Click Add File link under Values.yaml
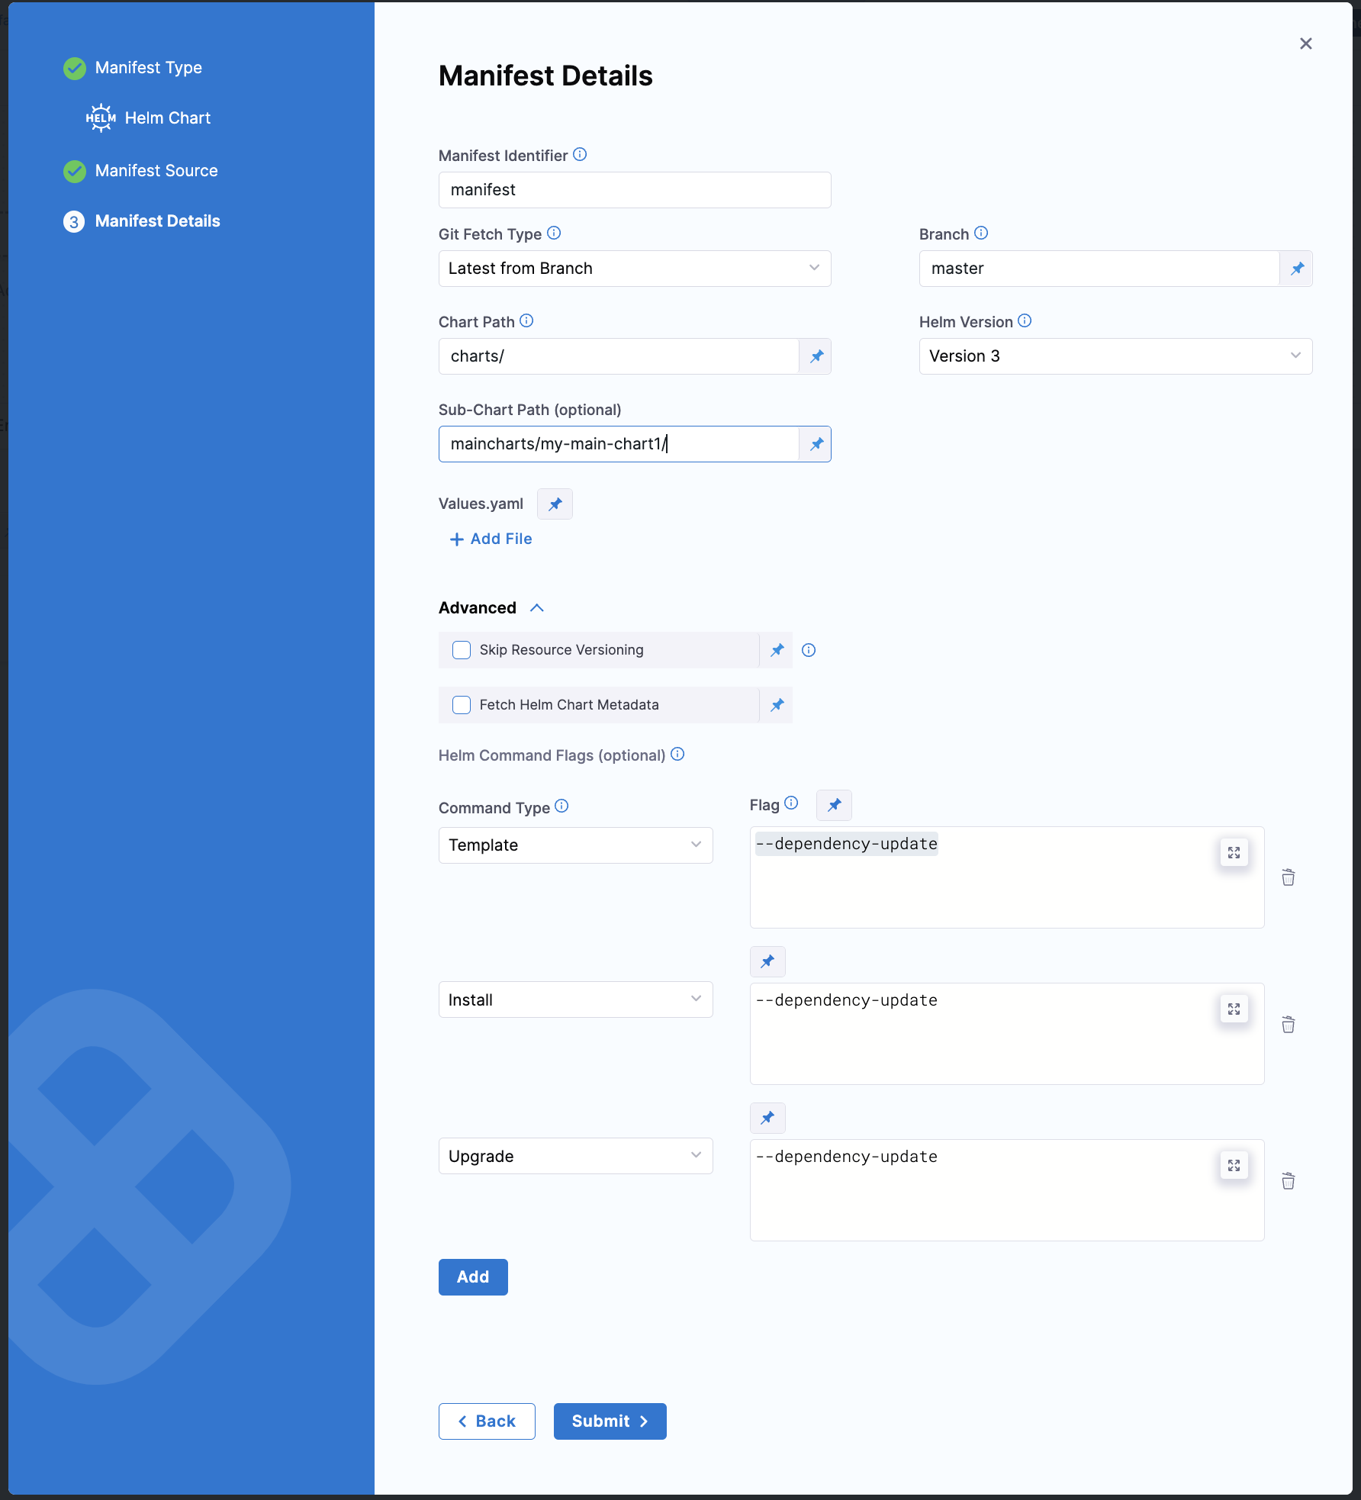The width and height of the screenshot is (1361, 1500). pos(491,539)
